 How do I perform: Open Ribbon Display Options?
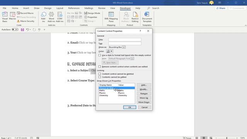220,3
